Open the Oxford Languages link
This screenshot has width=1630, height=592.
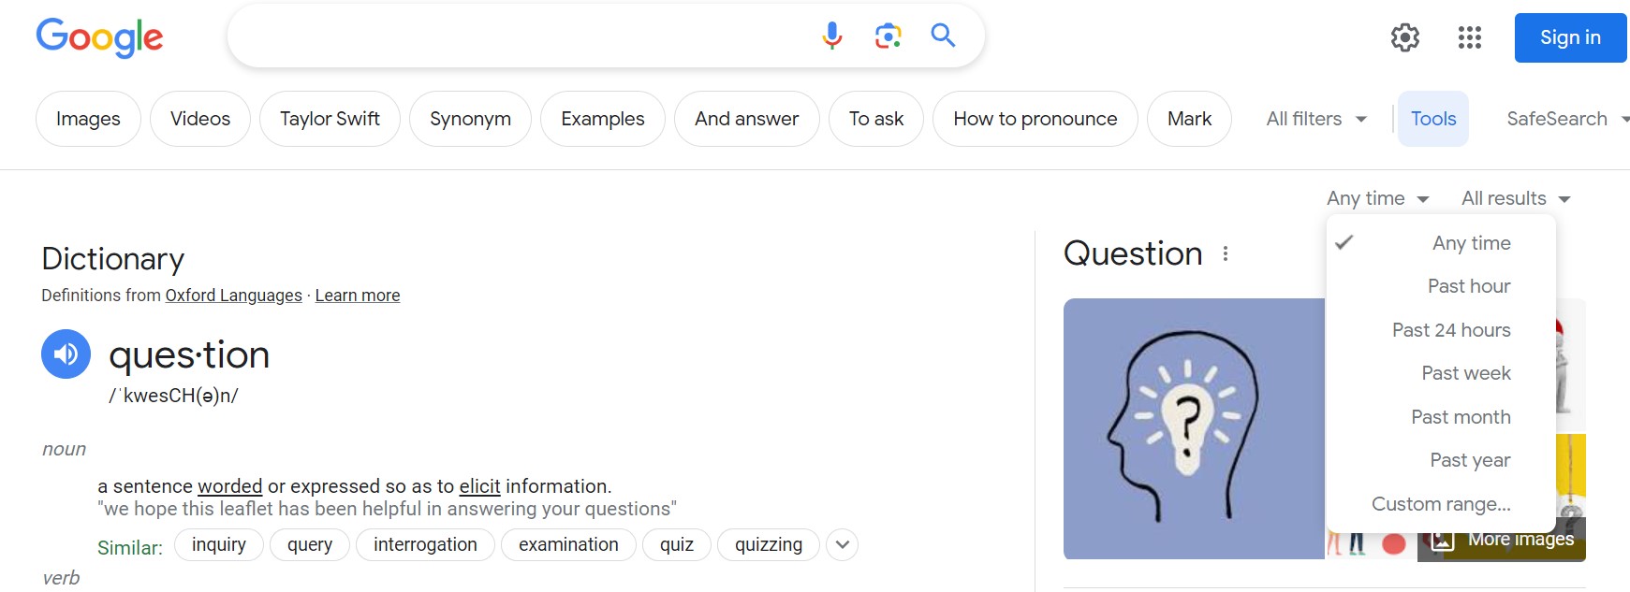pos(233,296)
